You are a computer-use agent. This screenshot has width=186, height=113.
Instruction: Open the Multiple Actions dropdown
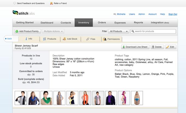[53, 31]
